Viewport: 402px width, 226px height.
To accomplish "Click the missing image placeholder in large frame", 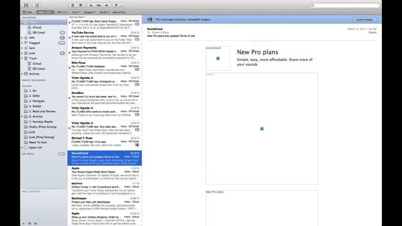I will [262, 129].
